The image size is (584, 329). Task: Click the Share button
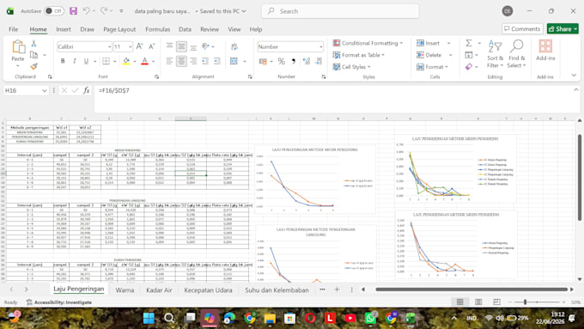(563, 28)
